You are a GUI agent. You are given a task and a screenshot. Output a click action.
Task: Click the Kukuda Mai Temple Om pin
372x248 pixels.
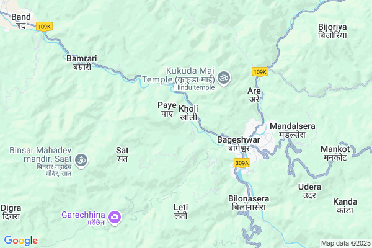tap(224, 78)
